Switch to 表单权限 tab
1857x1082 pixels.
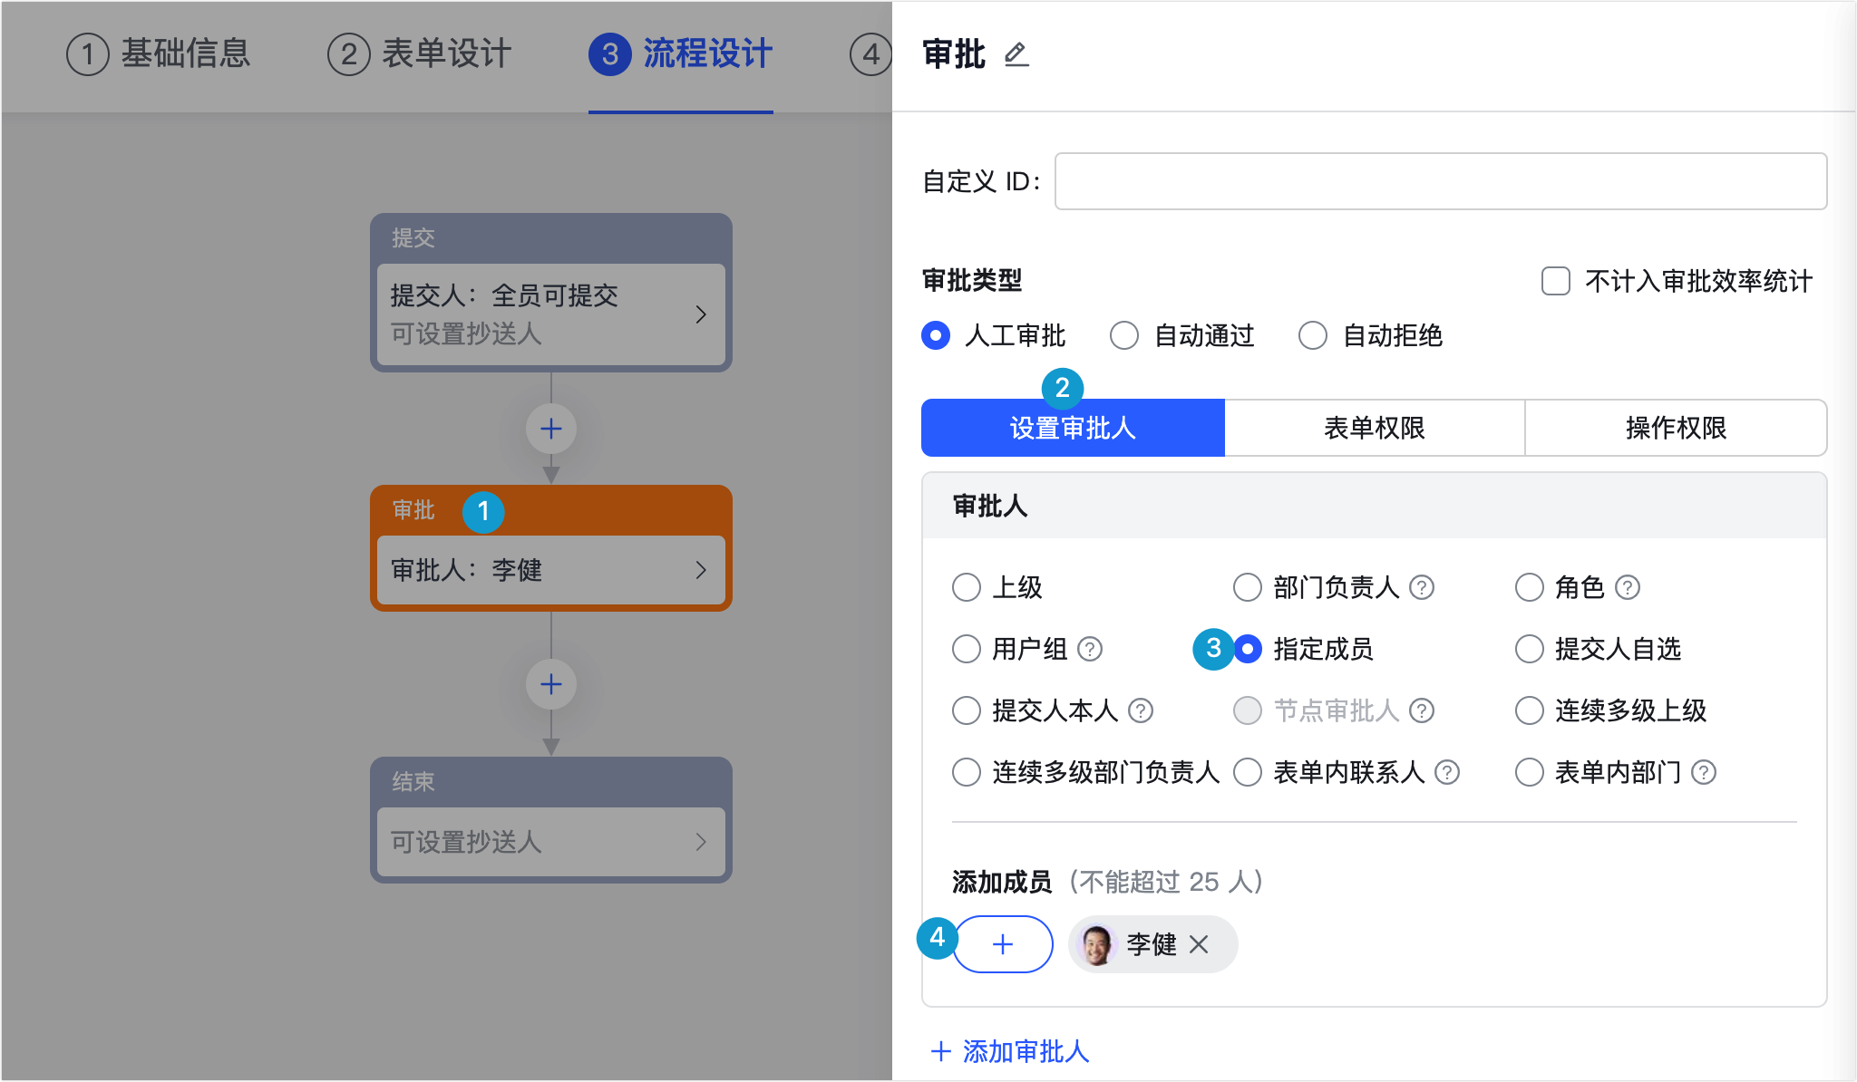(1375, 428)
